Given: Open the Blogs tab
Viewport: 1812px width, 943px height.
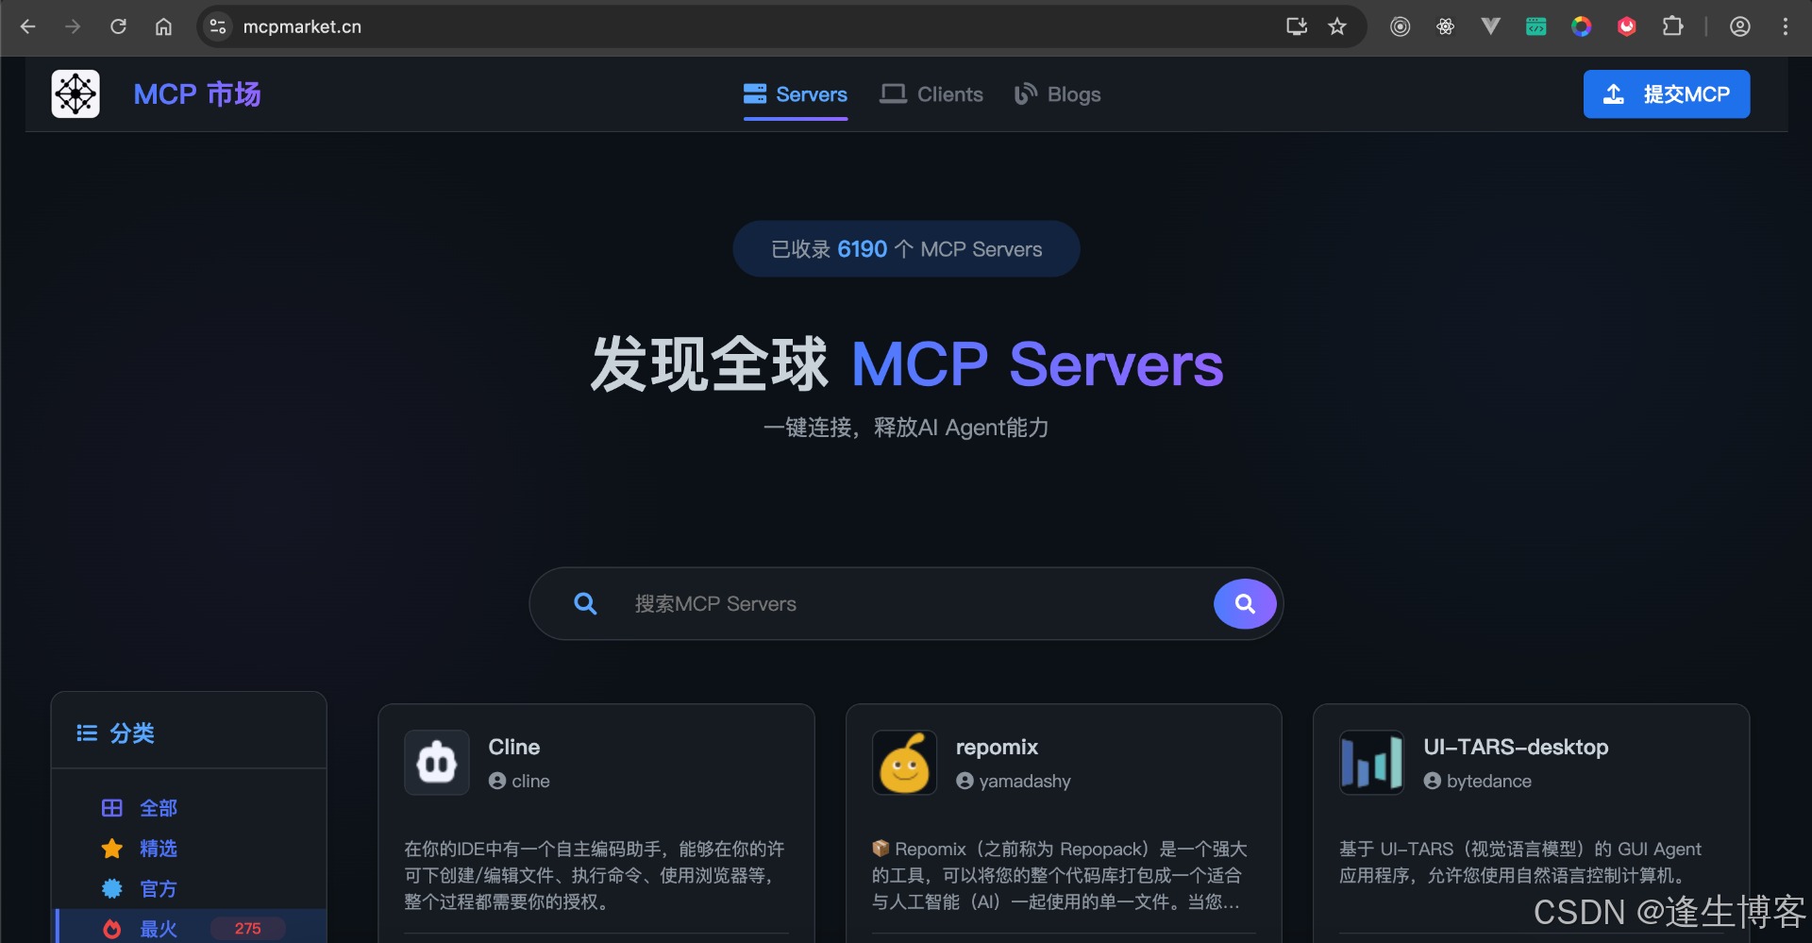Looking at the screenshot, I should tap(1057, 93).
